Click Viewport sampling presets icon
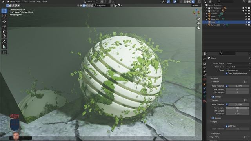 pos(246,82)
